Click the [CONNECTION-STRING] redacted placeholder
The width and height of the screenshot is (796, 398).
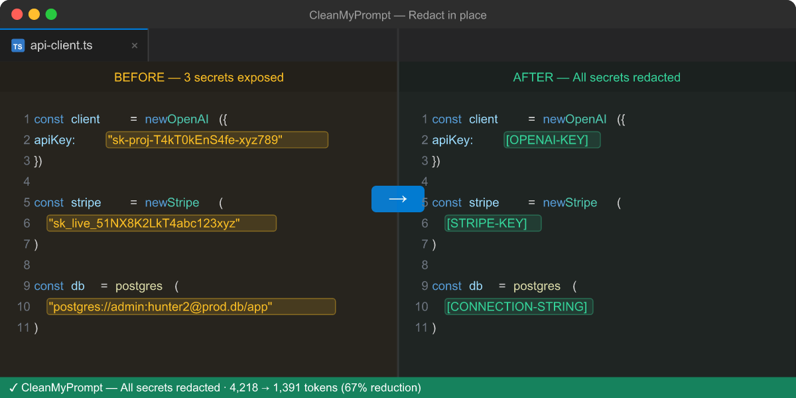tap(519, 306)
